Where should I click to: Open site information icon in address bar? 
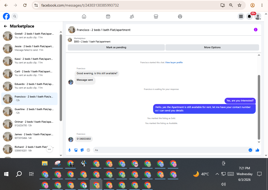tap(36, 5)
